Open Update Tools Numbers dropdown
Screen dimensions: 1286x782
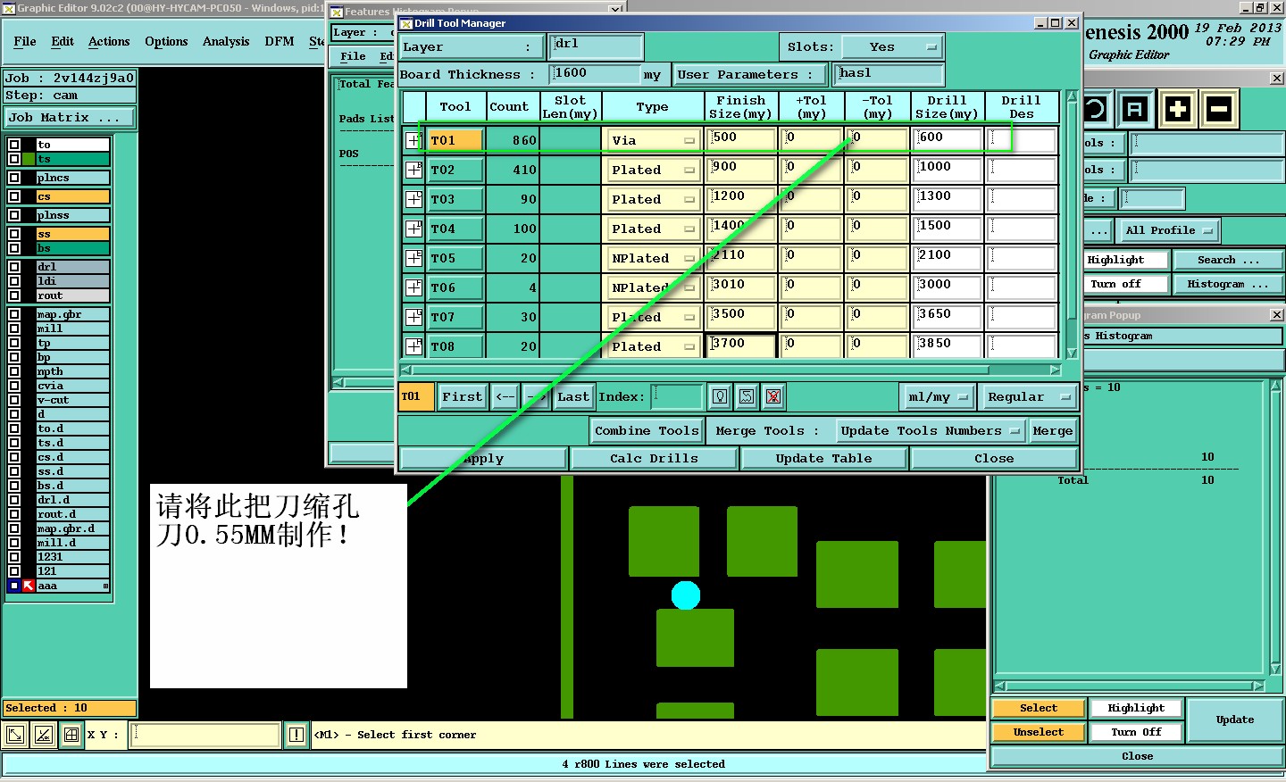931,430
